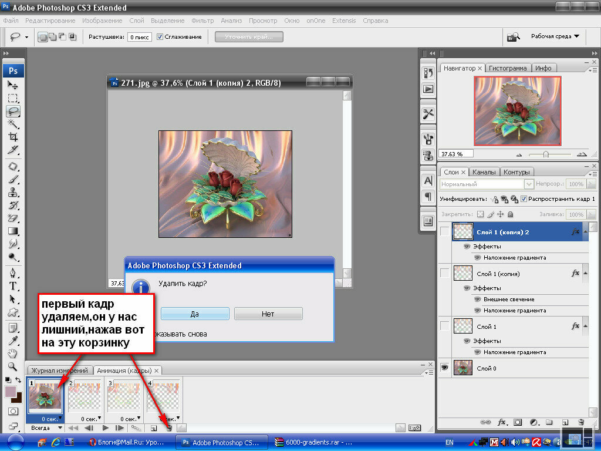
Task: Click the Delete frame trash icon
Action: (169, 428)
